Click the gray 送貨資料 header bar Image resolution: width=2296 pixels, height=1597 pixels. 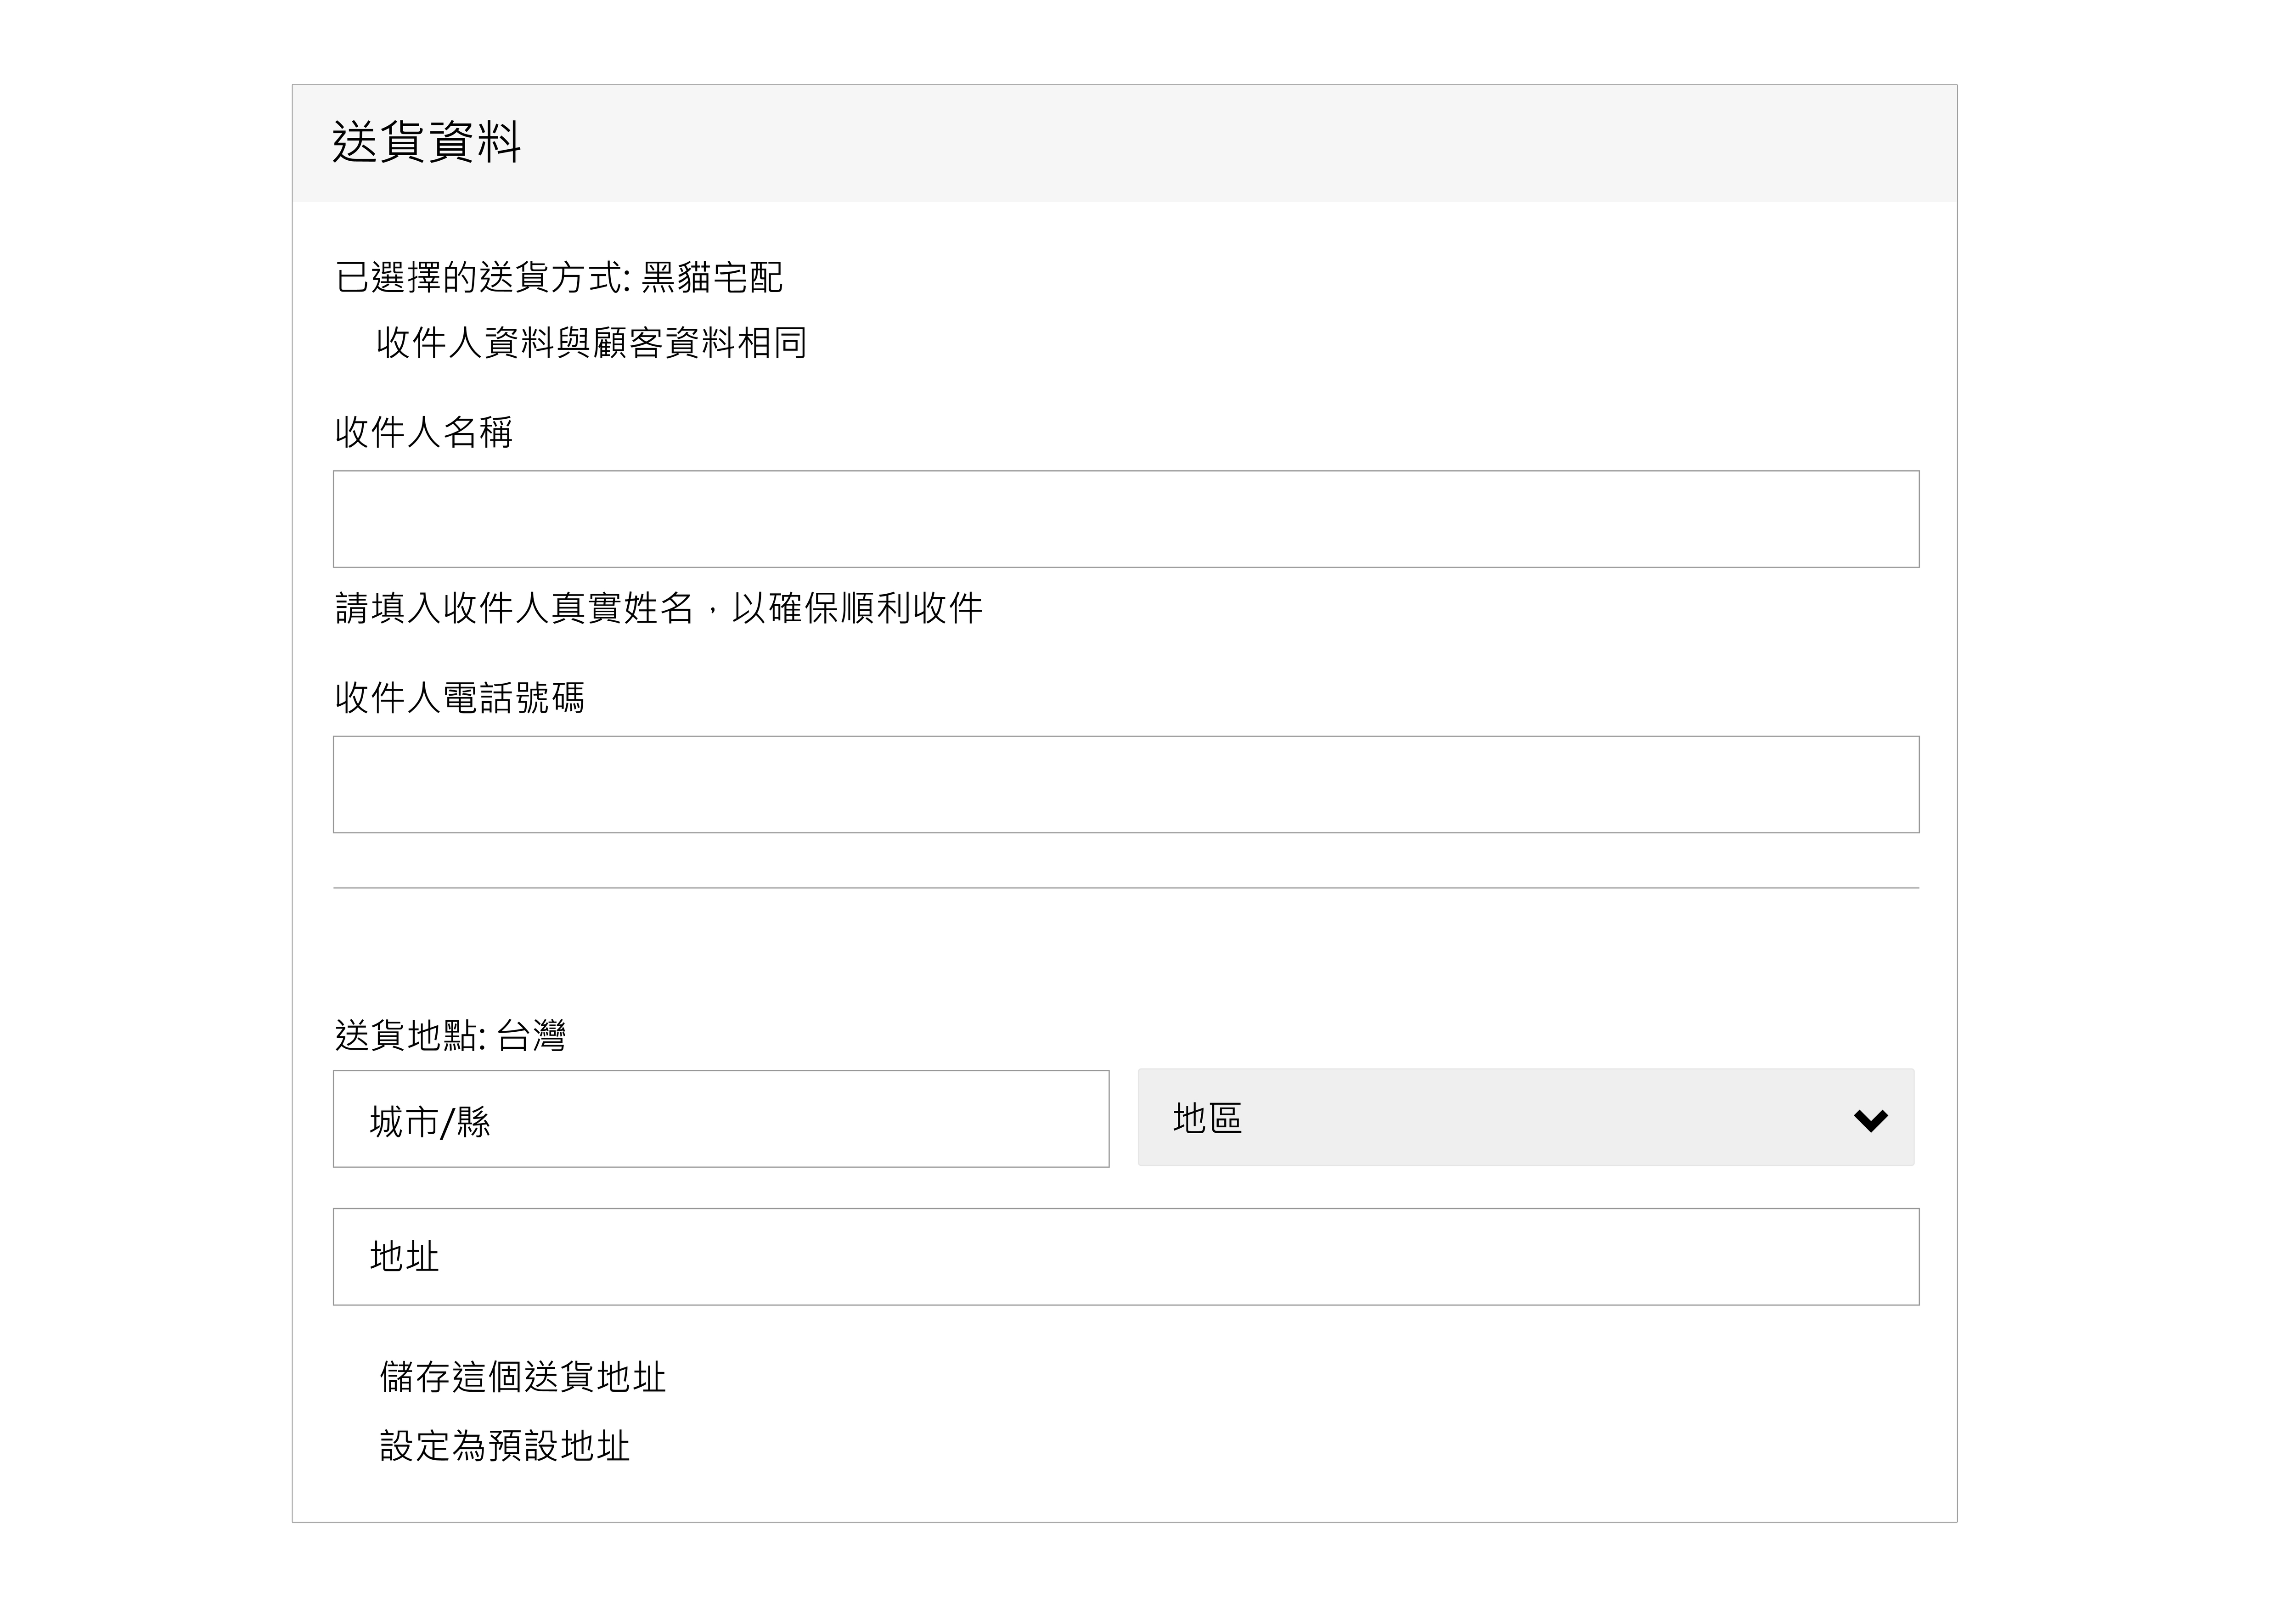1200,143
